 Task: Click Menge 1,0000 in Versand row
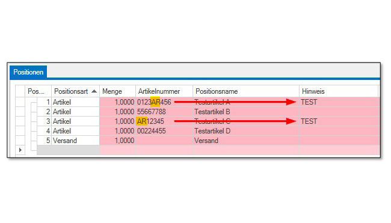pos(117,141)
